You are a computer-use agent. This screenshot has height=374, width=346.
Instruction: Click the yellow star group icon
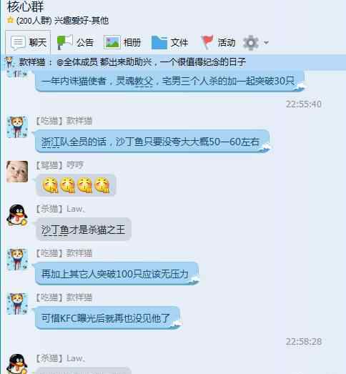[x=10, y=19]
